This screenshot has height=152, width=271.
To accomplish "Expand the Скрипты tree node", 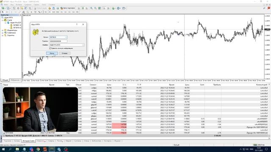I will [3, 35].
